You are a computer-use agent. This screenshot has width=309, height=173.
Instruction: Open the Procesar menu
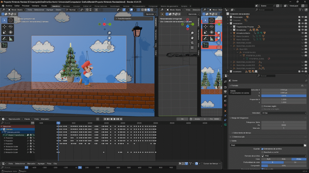26,6
